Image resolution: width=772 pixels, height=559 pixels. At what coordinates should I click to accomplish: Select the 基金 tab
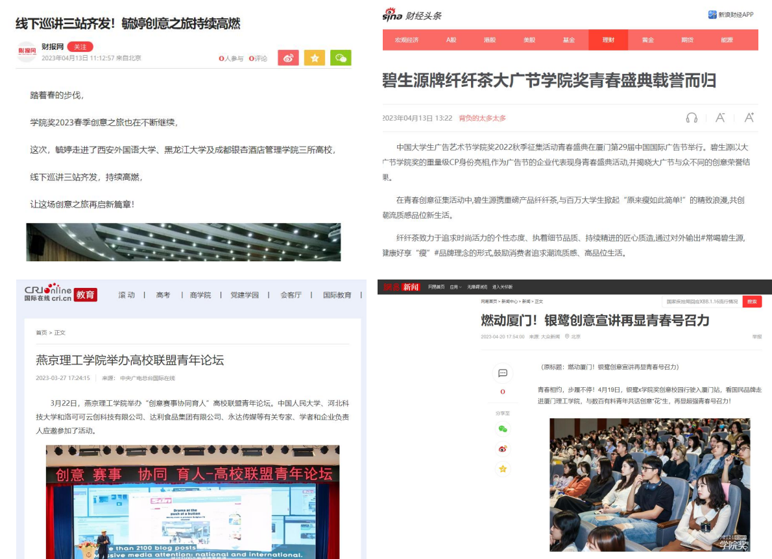pyautogui.click(x=569, y=40)
